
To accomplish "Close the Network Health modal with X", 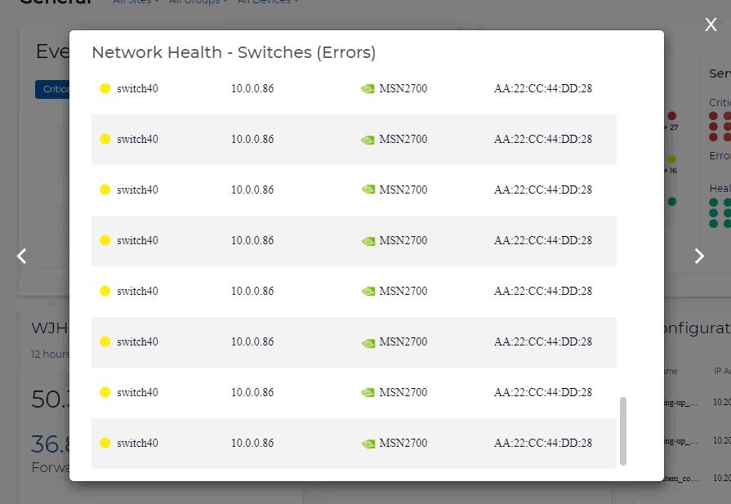I will [711, 25].
